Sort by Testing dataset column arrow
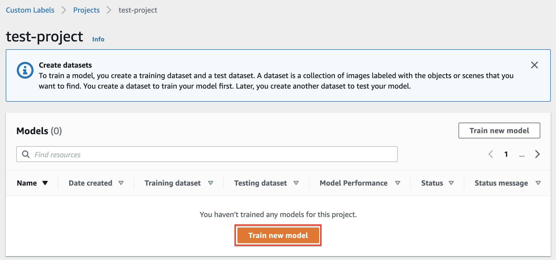556x260 pixels. 296,183
